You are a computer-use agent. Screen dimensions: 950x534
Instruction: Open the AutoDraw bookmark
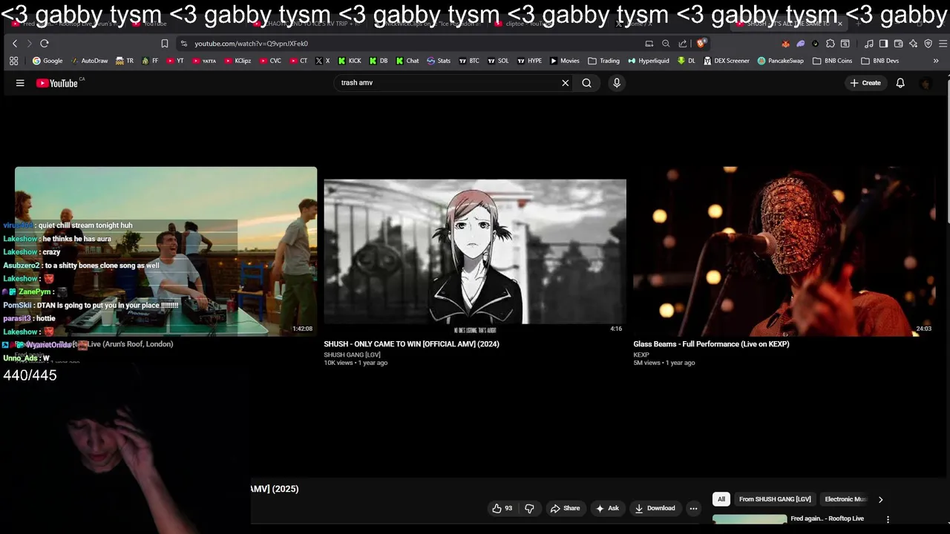coord(89,61)
